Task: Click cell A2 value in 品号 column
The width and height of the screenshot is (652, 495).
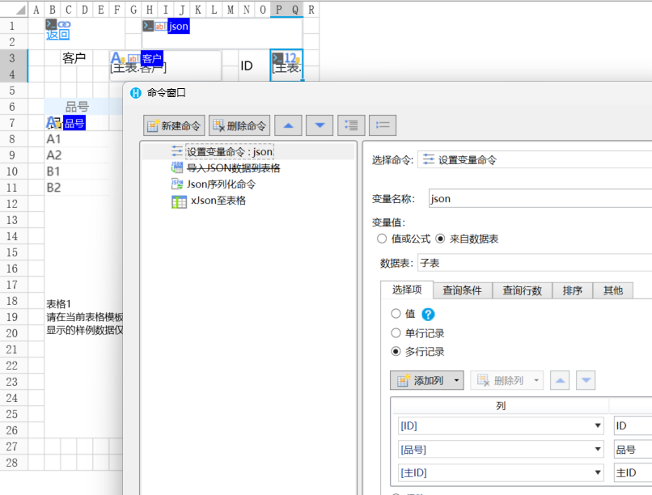Action: (53, 155)
